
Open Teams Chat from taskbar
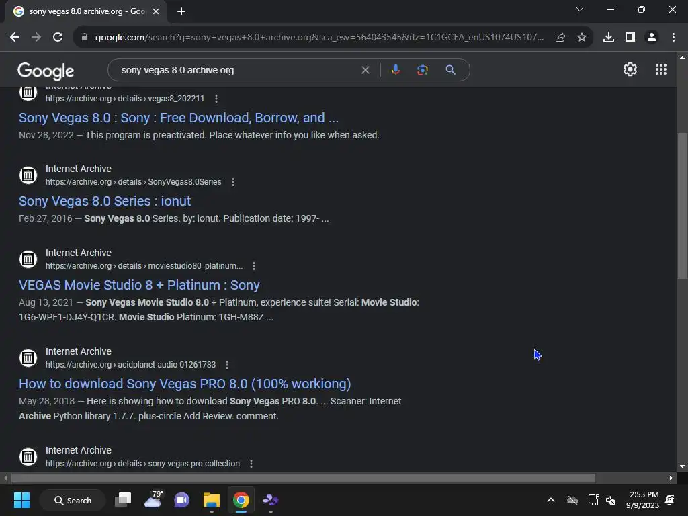pos(181,500)
